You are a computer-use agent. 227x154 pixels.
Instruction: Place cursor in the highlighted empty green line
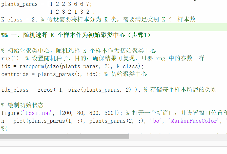(113, 27)
